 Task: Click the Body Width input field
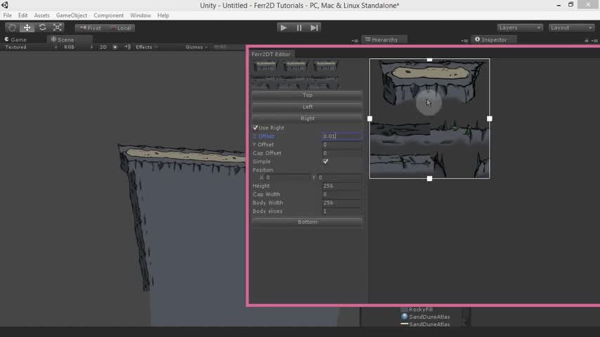click(x=341, y=203)
